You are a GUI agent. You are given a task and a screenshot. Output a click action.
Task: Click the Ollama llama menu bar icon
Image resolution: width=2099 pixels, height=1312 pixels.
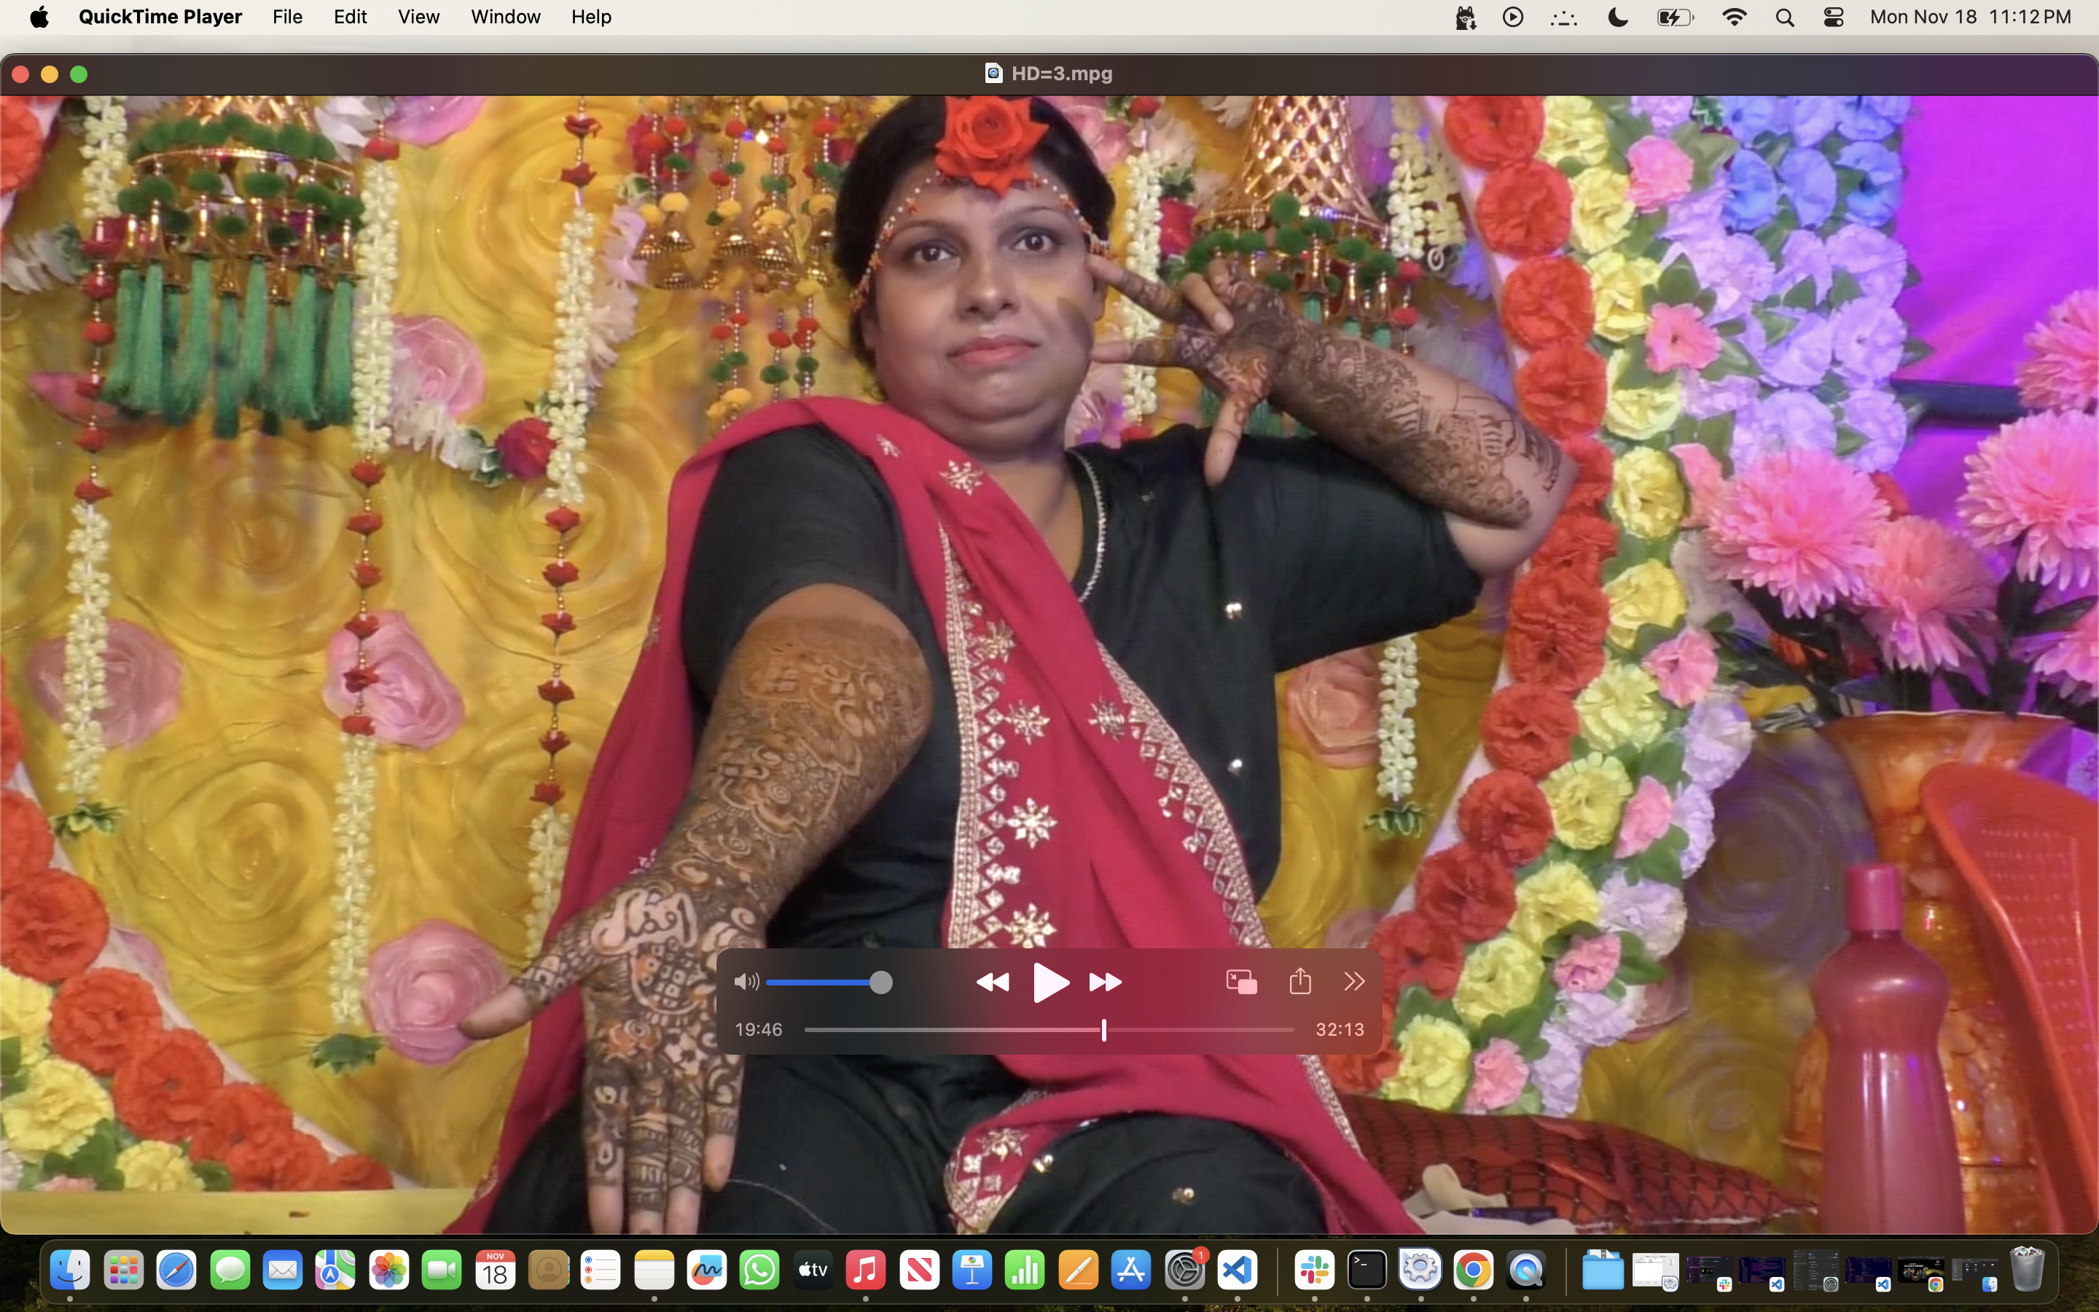(x=1464, y=17)
